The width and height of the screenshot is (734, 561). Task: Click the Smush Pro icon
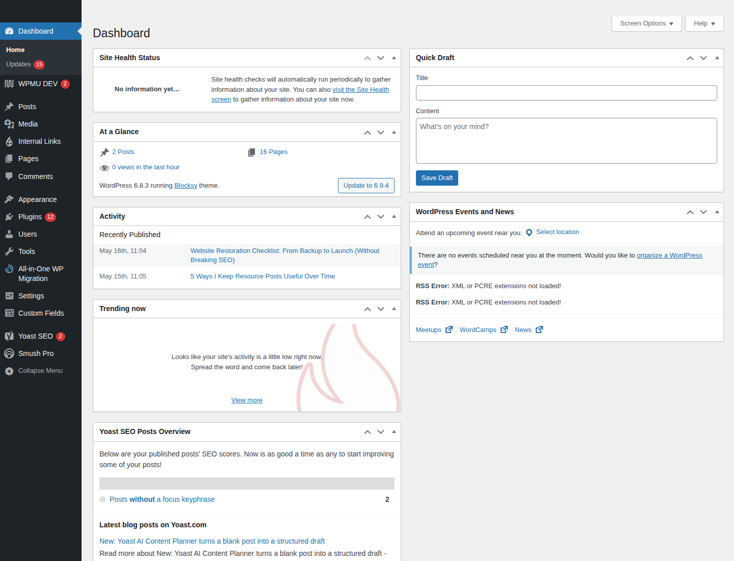pos(9,353)
